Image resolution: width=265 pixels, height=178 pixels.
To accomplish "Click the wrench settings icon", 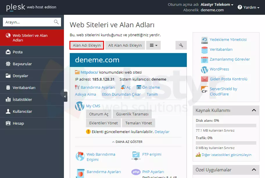I will pyautogui.click(x=181, y=45).
